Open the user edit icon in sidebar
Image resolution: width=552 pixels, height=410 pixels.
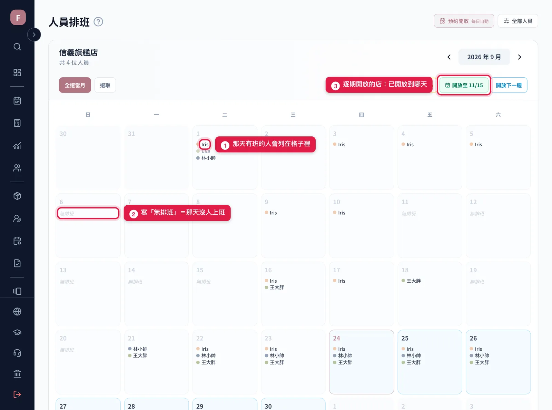(17, 218)
